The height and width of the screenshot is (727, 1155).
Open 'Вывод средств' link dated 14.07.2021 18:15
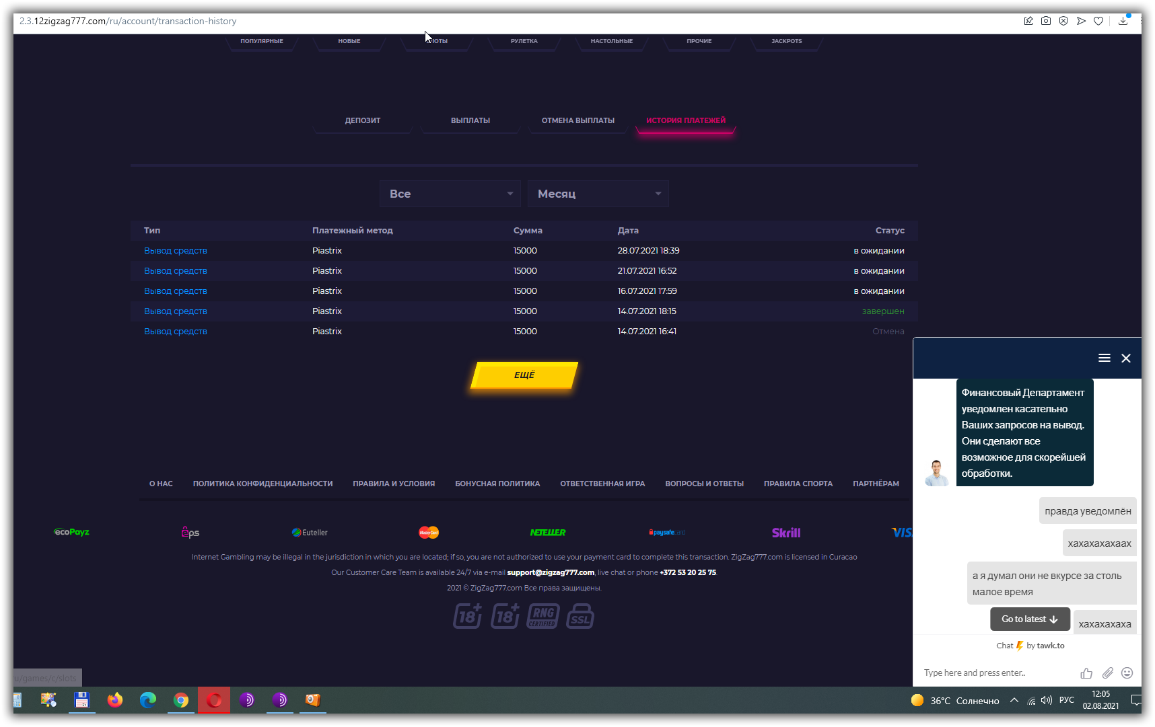[x=176, y=311]
